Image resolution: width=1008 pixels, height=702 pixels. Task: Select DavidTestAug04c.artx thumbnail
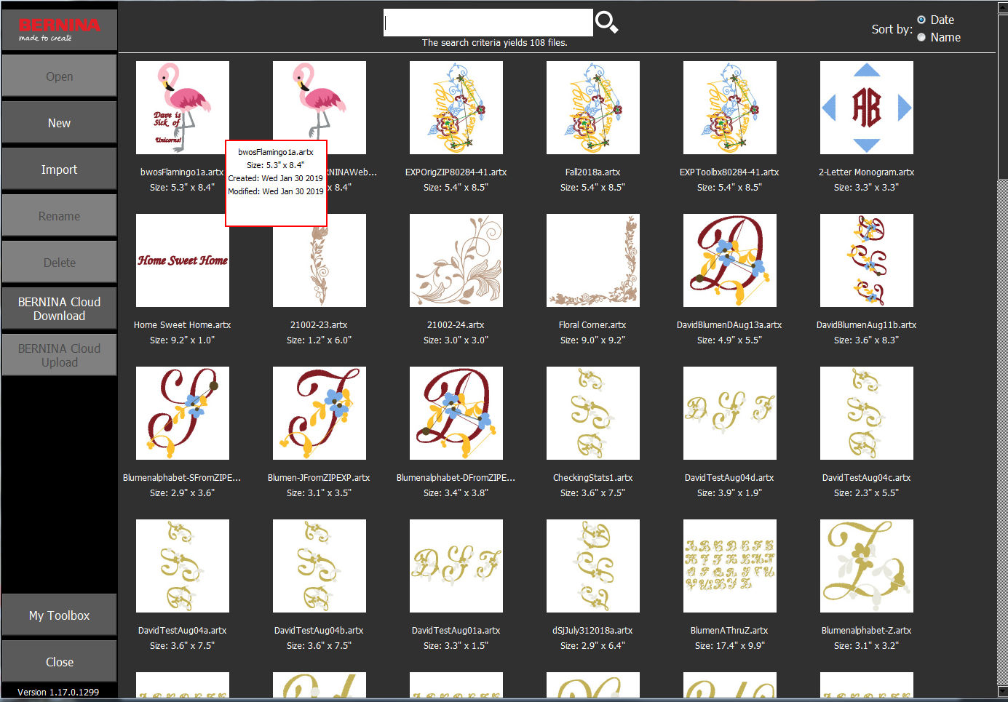[867, 413]
